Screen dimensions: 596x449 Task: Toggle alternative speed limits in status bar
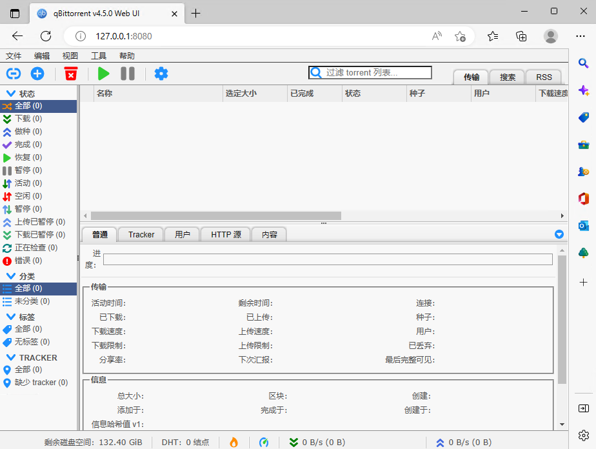(x=264, y=443)
